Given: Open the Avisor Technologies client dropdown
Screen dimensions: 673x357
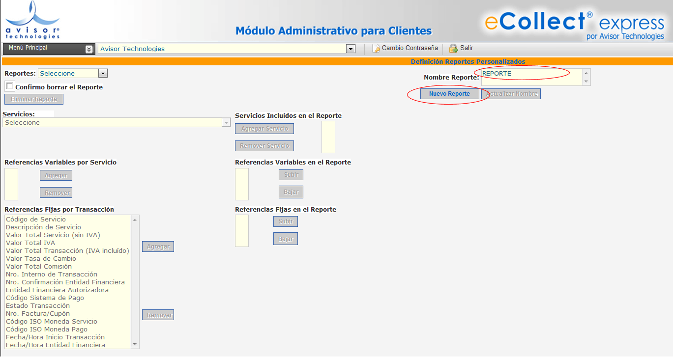Looking at the screenshot, I should (x=351, y=49).
